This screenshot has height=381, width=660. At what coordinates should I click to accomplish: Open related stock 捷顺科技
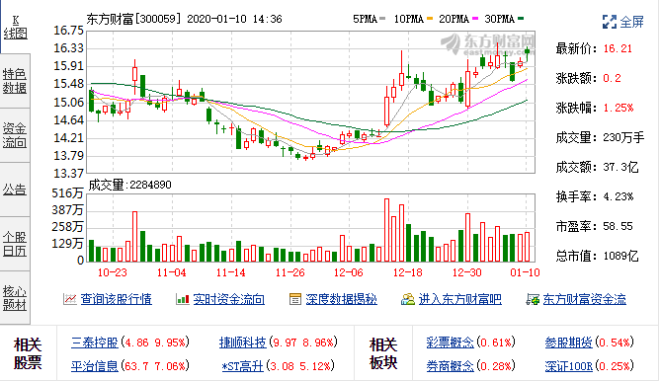point(243,343)
